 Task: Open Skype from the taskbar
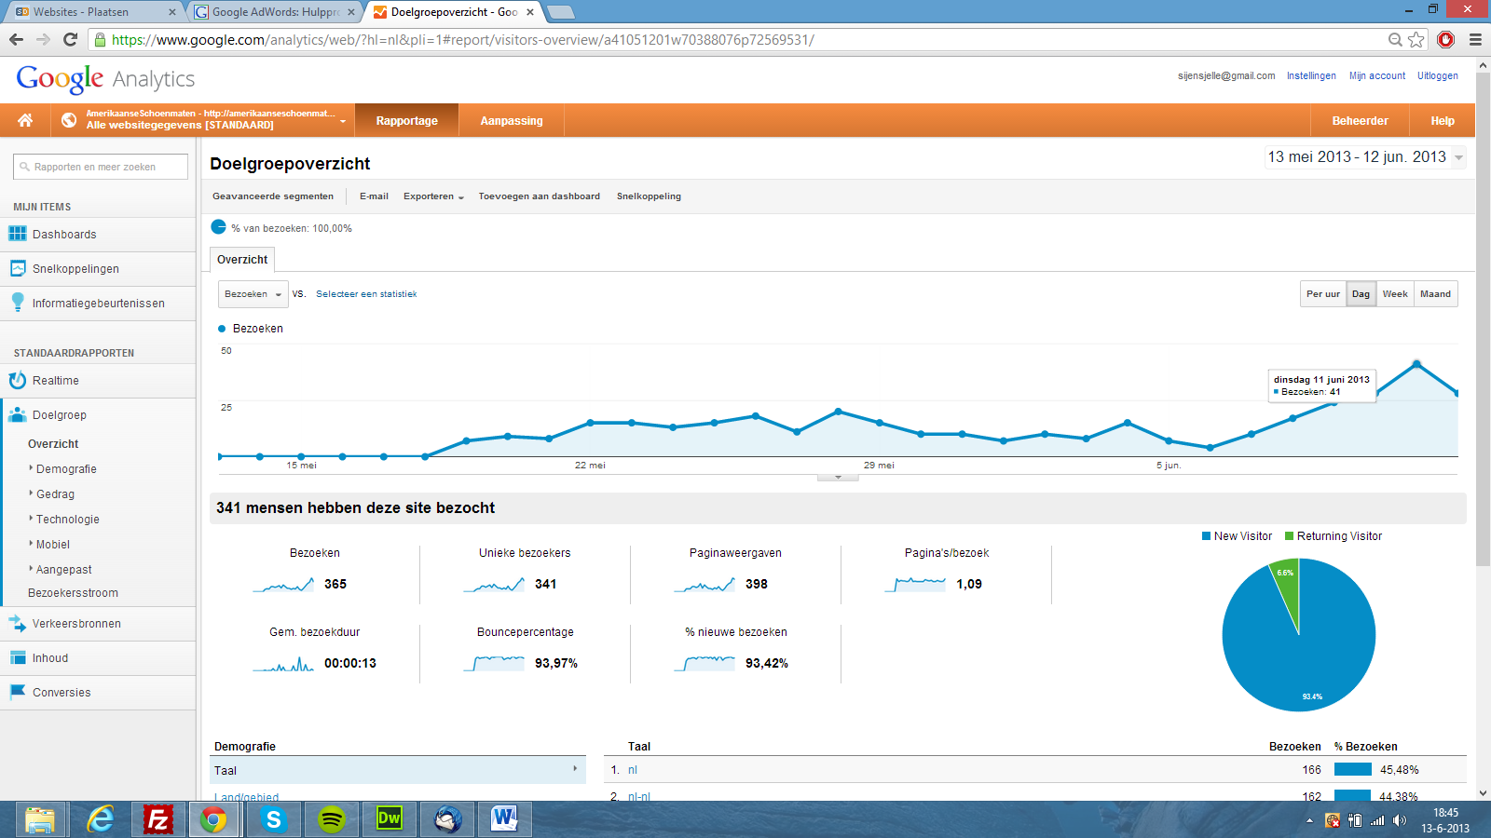(x=273, y=819)
